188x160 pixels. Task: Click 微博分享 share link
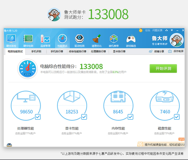click(159, 51)
